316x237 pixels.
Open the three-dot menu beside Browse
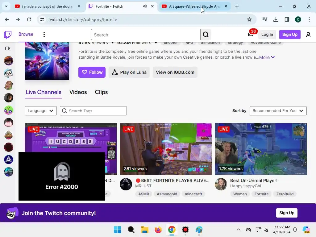click(44, 35)
